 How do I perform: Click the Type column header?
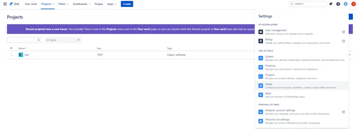pos(169,48)
